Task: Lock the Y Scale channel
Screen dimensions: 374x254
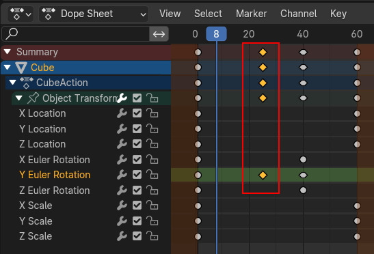Action: [x=152, y=221]
